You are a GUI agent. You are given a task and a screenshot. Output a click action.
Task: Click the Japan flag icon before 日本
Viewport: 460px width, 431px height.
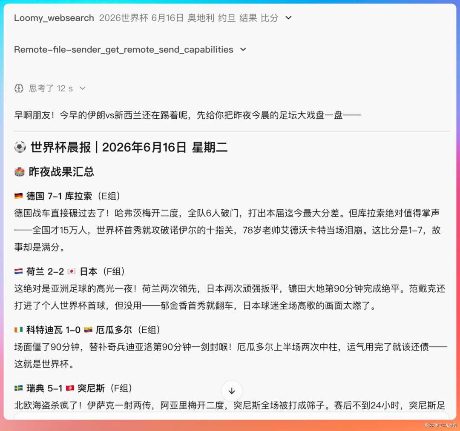click(72, 271)
